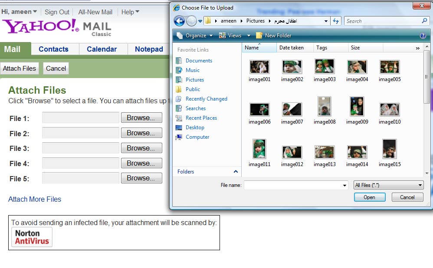Switch to the Contacts tab

coord(53,49)
